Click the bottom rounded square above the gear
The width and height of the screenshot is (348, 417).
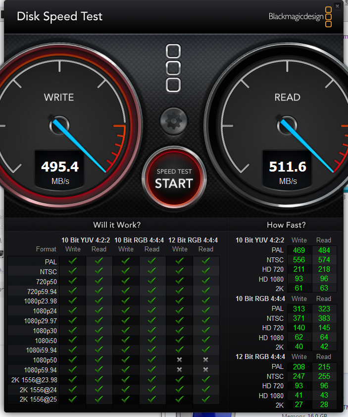coord(173,85)
